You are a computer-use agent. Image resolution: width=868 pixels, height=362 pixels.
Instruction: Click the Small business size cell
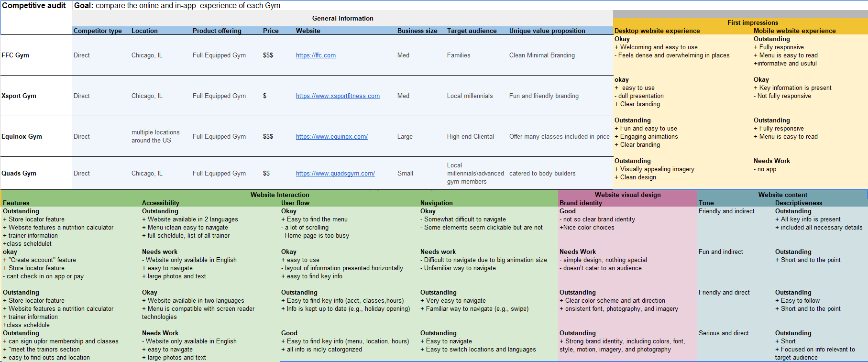pos(405,173)
